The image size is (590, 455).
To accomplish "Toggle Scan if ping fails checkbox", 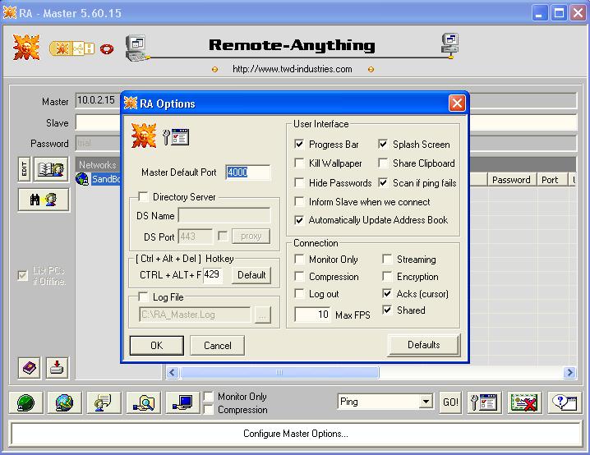I will (x=383, y=183).
